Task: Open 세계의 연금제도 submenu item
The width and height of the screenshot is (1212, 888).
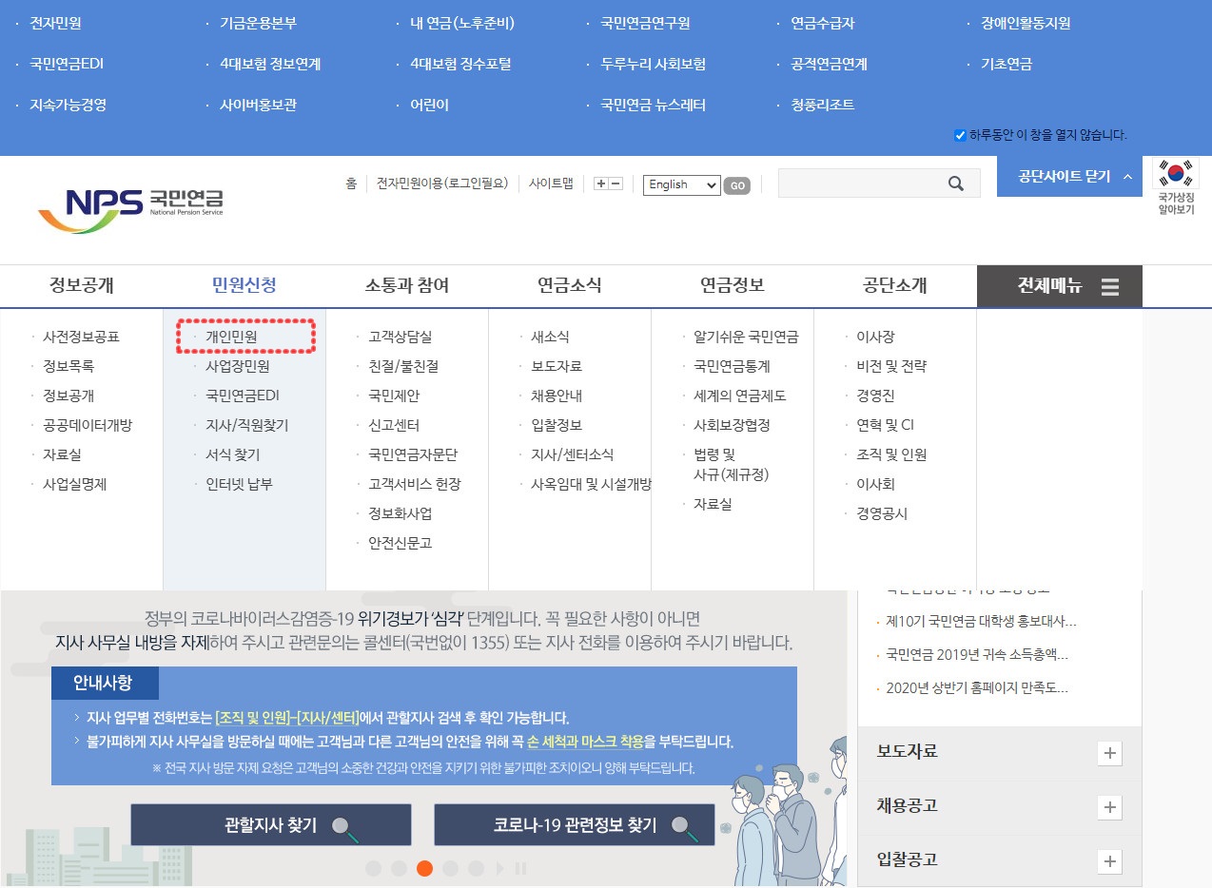Action: [740, 396]
